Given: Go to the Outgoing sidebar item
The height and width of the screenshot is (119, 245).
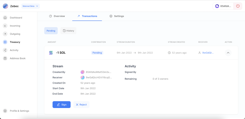Looking at the screenshot, I should coord(15,34).
